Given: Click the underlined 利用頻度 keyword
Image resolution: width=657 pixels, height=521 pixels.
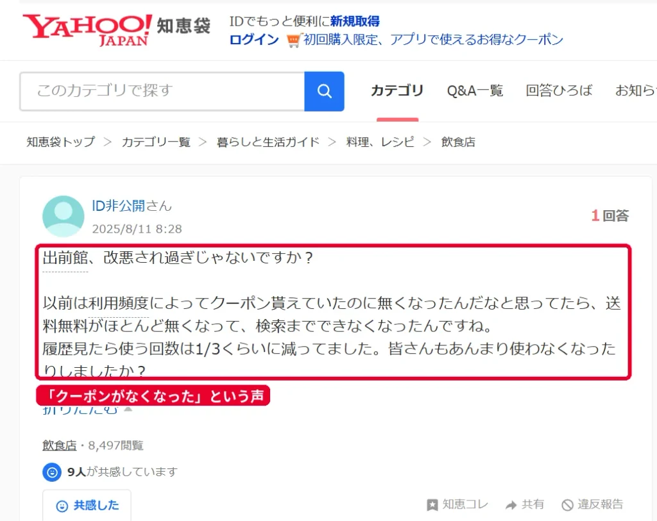Looking at the screenshot, I should click(x=119, y=303).
